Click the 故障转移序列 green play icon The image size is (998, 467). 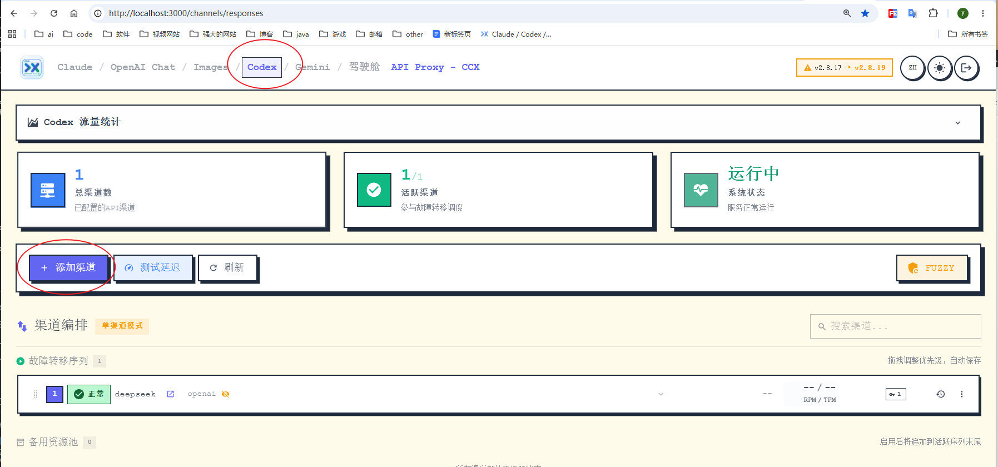pos(21,361)
